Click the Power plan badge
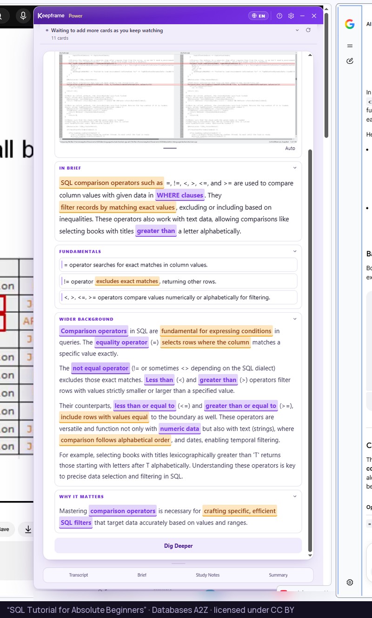The height and width of the screenshot is (618, 372). (x=75, y=15)
